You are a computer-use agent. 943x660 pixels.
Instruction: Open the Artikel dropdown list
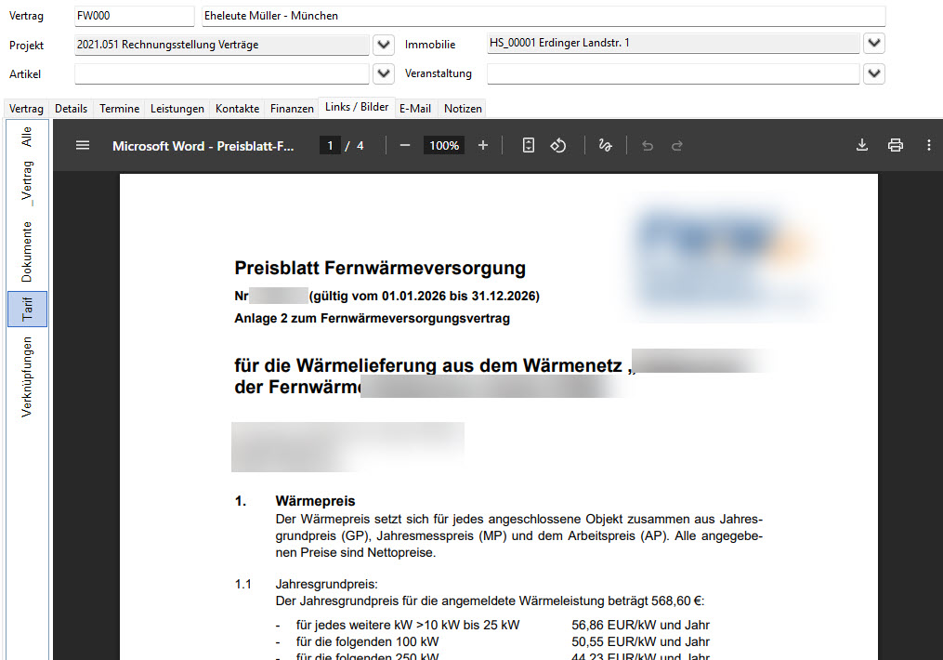pyautogui.click(x=383, y=74)
